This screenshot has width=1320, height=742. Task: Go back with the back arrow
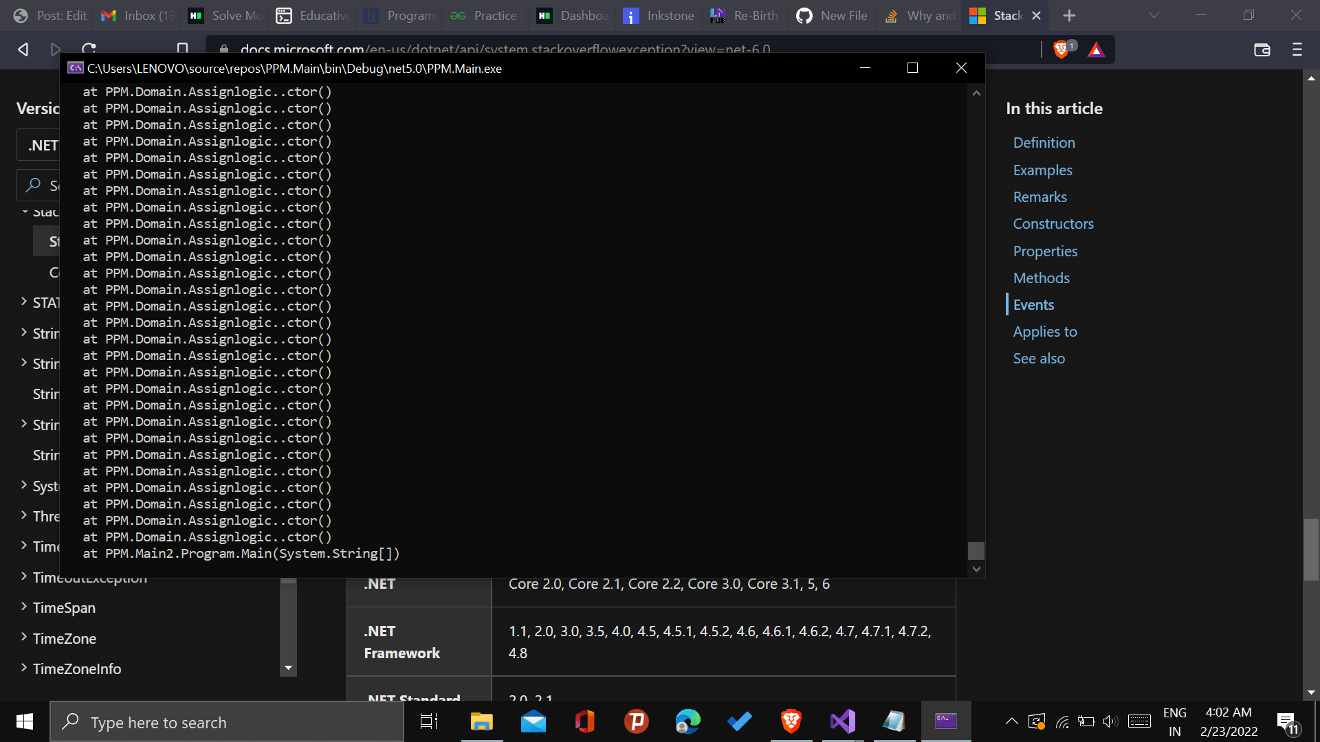click(x=23, y=49)
